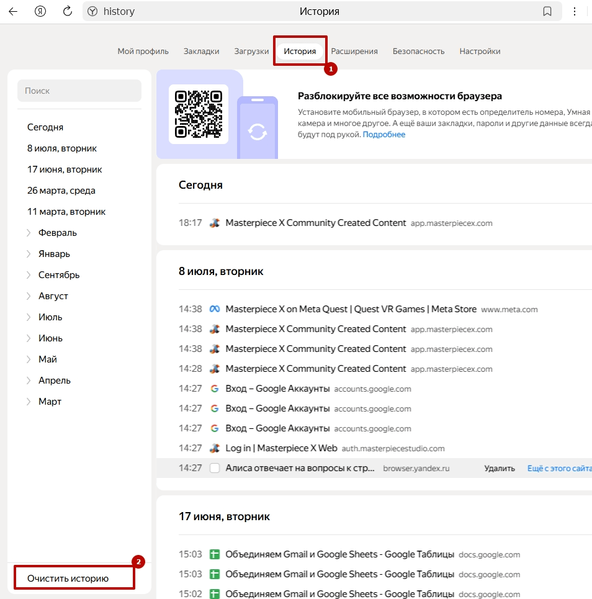The width and height of the screenshot is (592, 599).
Task: Jump to 17 июня, вторник in the sidebar
Action: (x=65, y=169)
